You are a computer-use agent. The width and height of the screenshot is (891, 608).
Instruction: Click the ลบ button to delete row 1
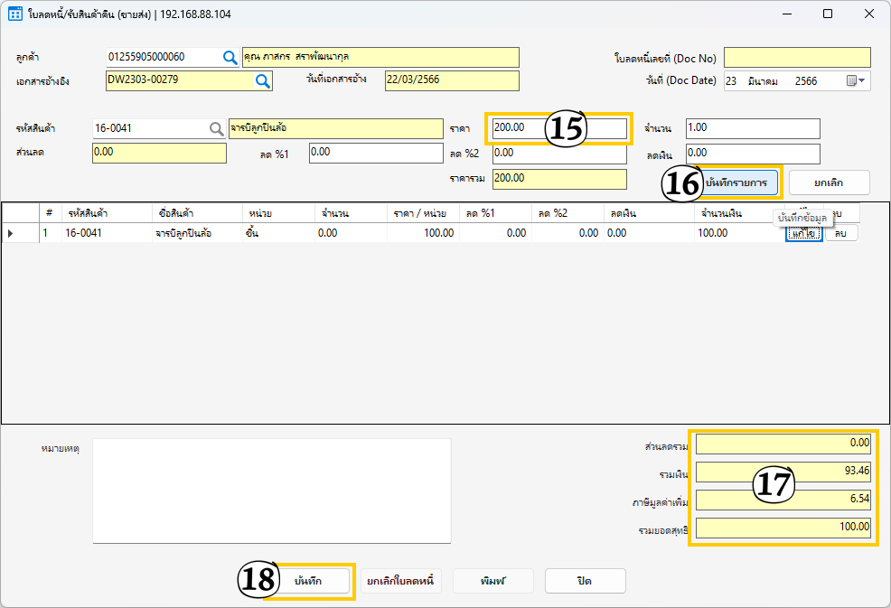840,233
